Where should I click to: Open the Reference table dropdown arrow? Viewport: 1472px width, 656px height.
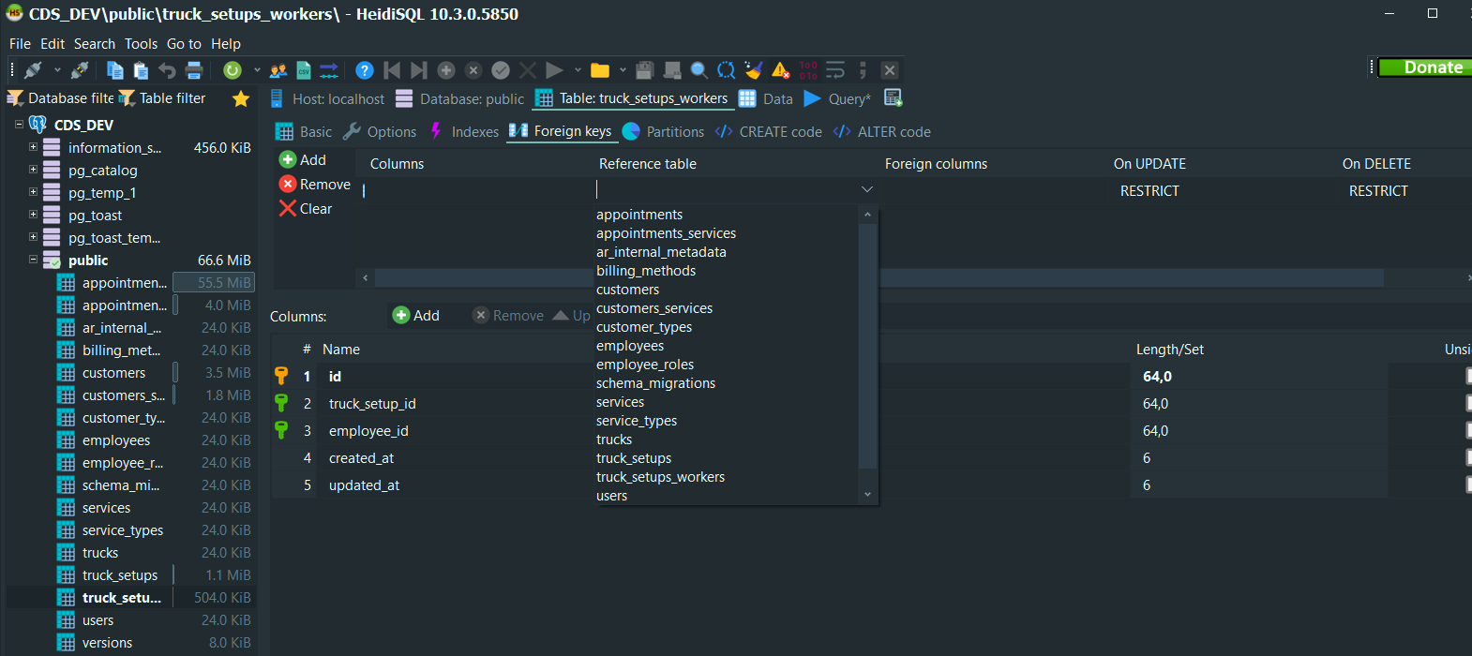point(867,190)
